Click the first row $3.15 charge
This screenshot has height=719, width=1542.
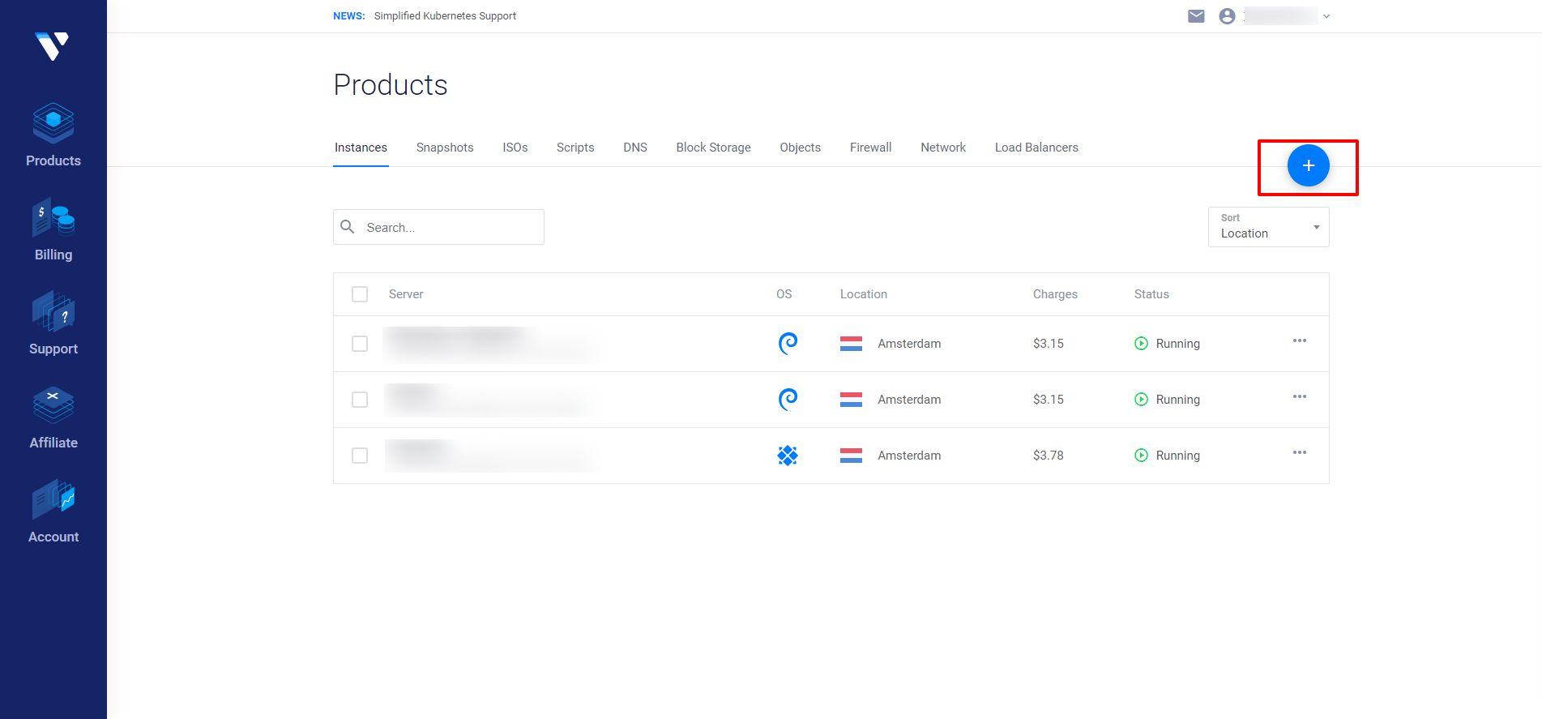coord(1049,344)
